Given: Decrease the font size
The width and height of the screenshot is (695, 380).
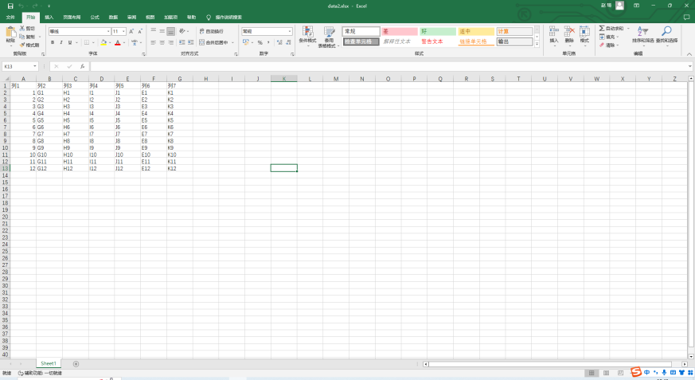Looking at the screenshot, I should (x=140, y=32).
